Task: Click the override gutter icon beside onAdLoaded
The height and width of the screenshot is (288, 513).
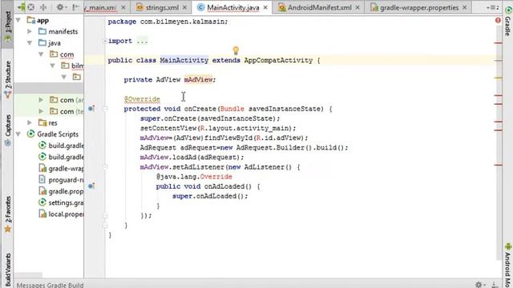Action: 91,186
